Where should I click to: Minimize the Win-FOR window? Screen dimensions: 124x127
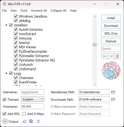(x=94, y=4)
